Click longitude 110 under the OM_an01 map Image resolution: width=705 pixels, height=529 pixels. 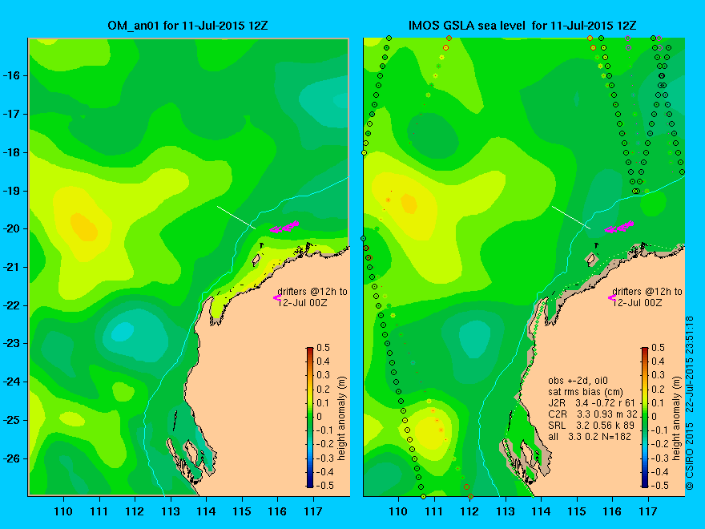[63, 511]
